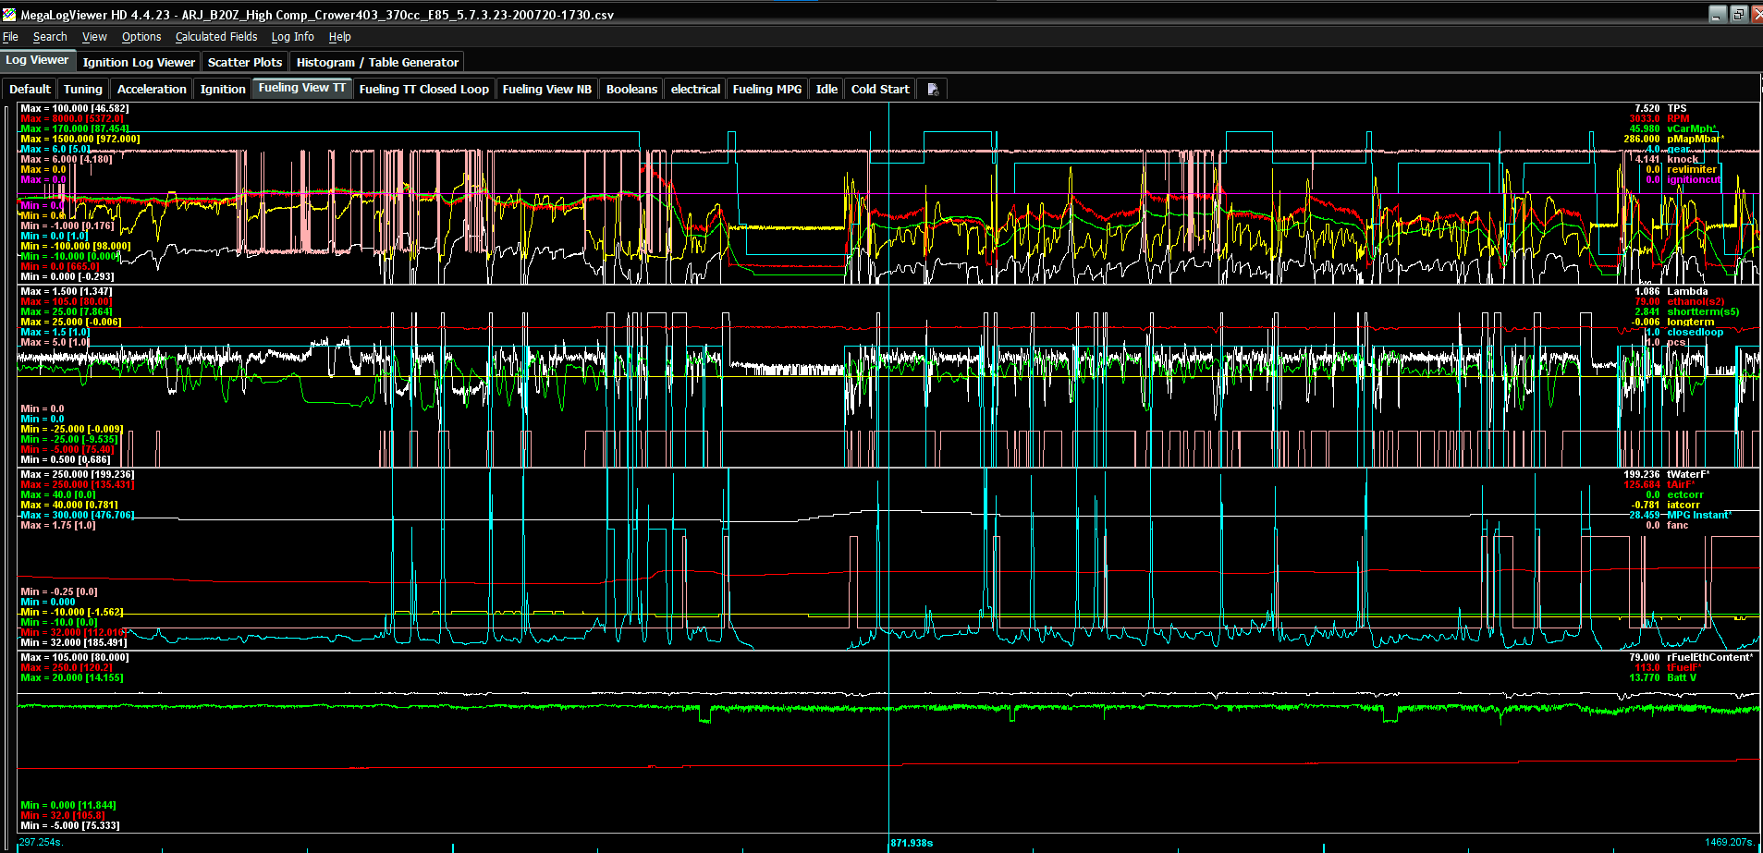Open the RPM trace field selector
Viewport: 1763px width, 853px height.
(1678, 118)
